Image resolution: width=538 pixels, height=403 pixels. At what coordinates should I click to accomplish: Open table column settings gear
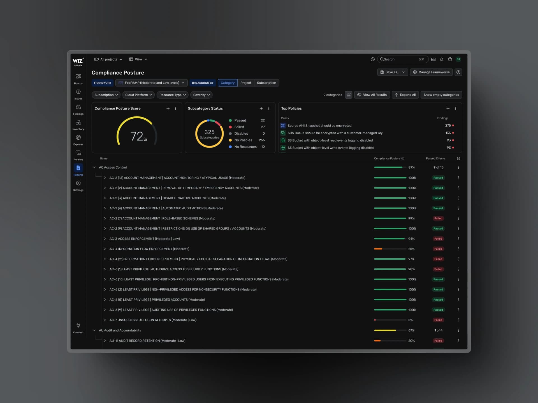458,158
